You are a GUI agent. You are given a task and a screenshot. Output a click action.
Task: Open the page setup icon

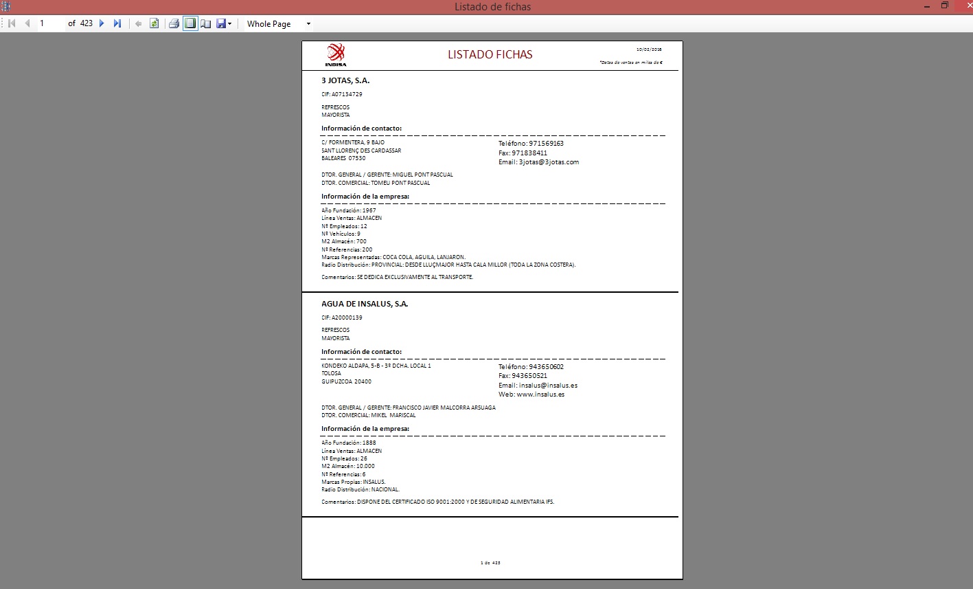[205, 23]
